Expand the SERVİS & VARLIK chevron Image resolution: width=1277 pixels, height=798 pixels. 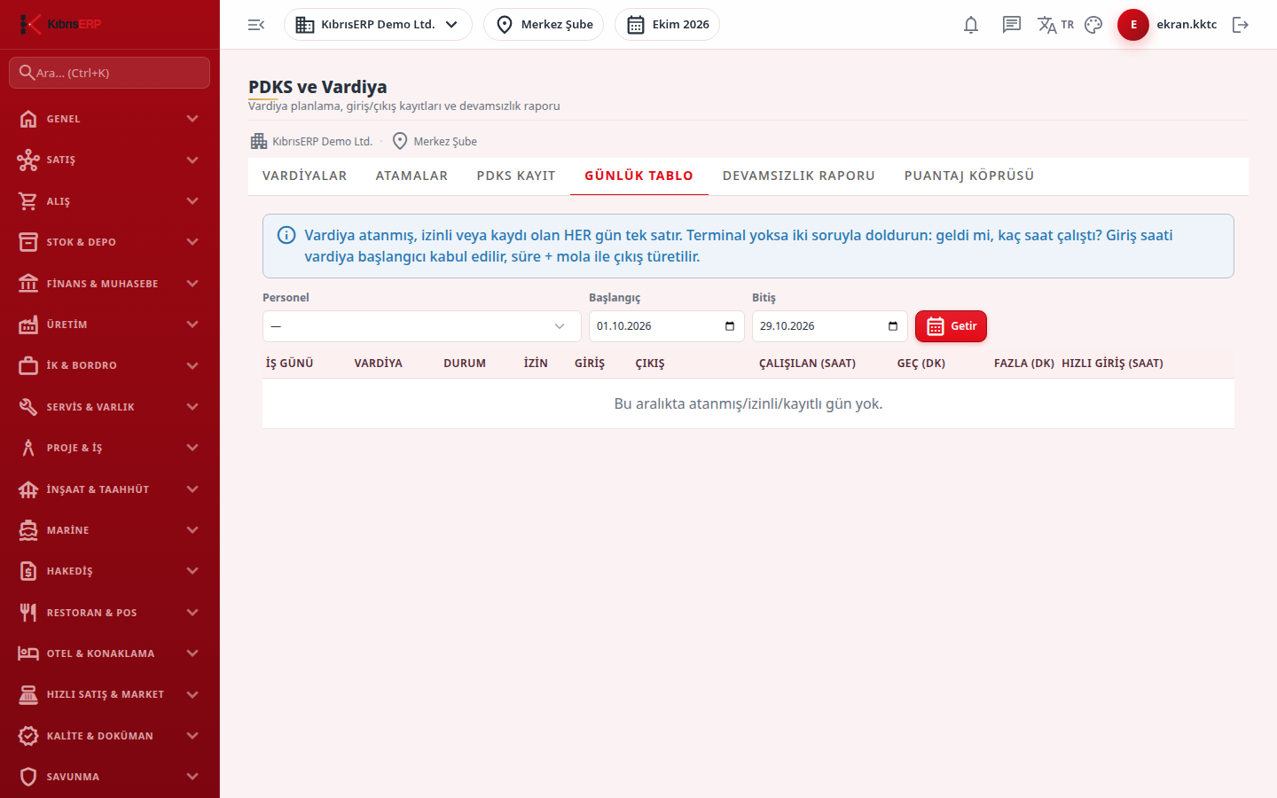click(x=192, y=407)
